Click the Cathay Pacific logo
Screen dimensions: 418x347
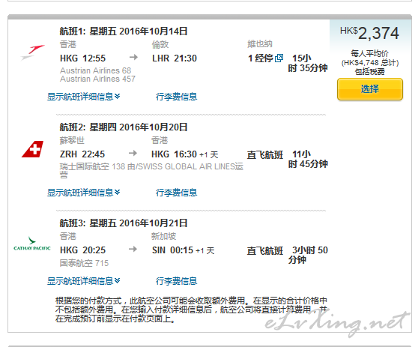point(32,244)
